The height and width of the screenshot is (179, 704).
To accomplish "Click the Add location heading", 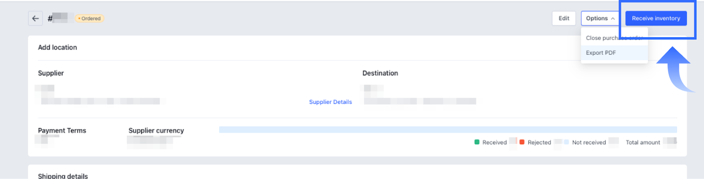I will [58, 47].
